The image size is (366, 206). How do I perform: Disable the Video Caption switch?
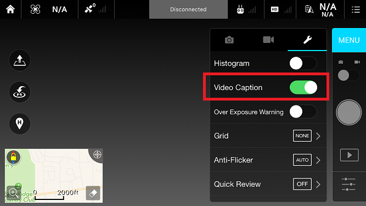[303, 87]
